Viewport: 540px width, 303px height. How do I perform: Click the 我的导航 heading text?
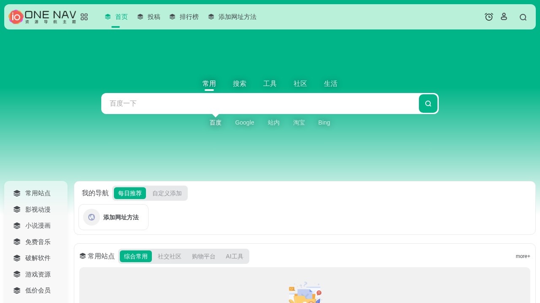tap(95, 193)
